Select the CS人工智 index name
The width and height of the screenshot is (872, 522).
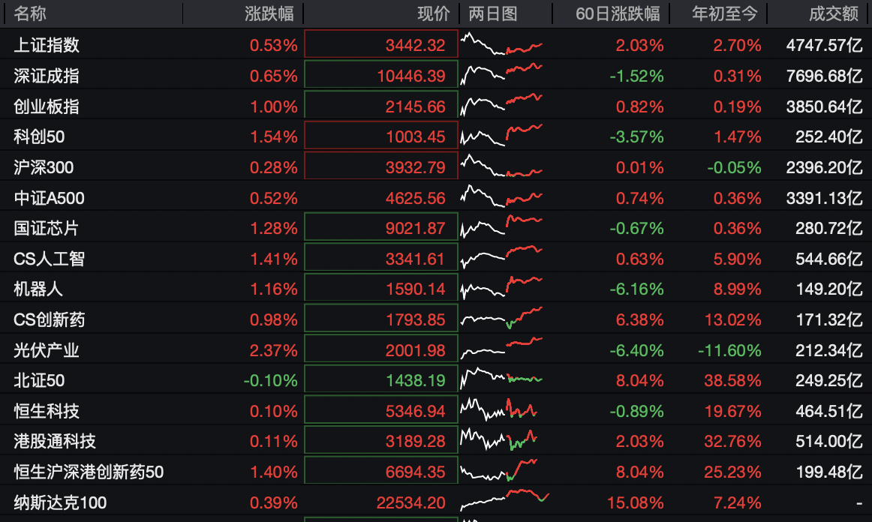[49, 259]
